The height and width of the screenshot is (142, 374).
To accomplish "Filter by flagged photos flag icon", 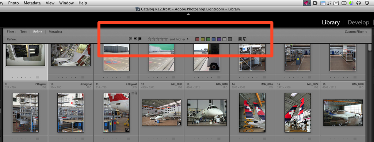I will click(x=130, y=39).
